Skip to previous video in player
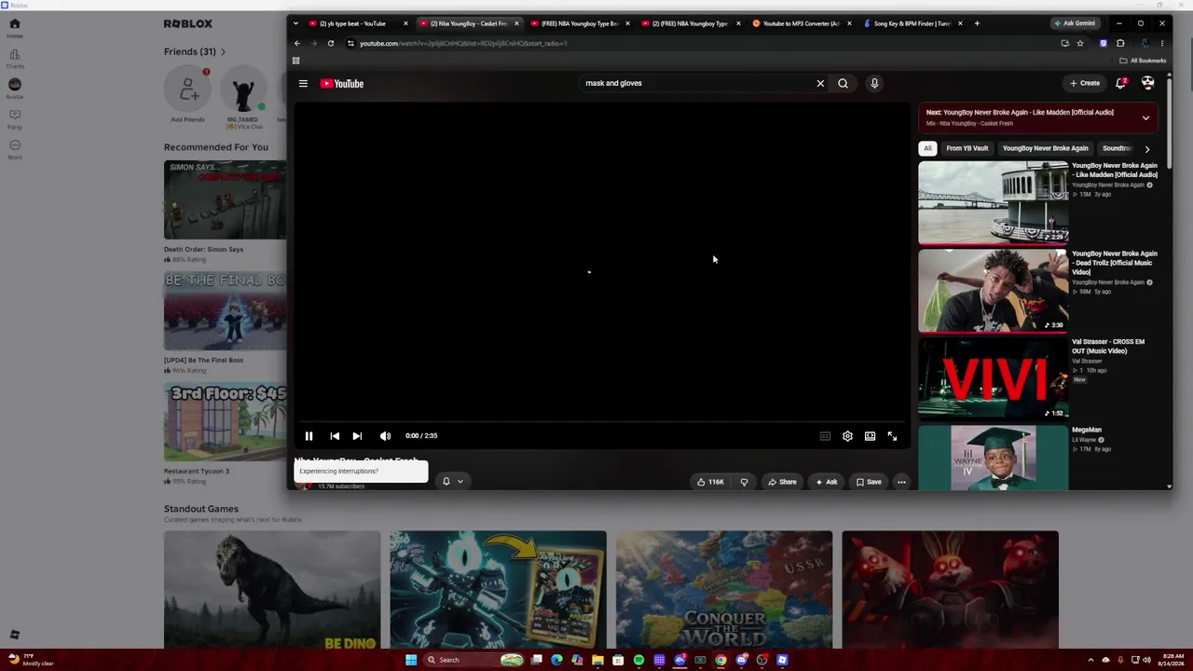Viewport: 1193px width, 671px height. [x=335, y=436]
